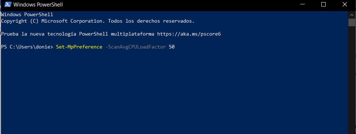Click the Copyright (C) text line
Viewport: 356px width, 134px height.
[x=98, y=21]
